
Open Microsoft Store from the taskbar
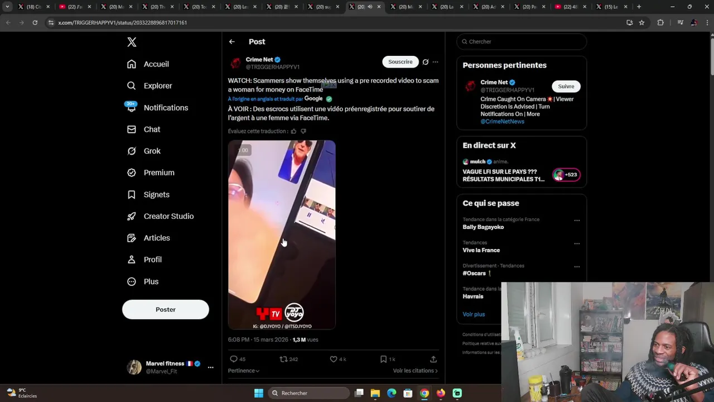[408, 393]
